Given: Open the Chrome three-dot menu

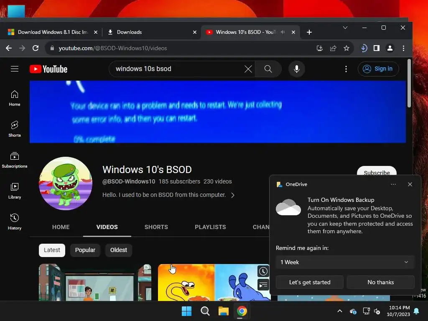Looking at the screenshot, I should pos(403,48).
